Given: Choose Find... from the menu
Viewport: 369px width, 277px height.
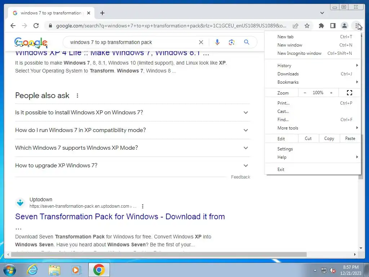Looking at the screenshot, I should pyautogui.click(x=312, y=120).
